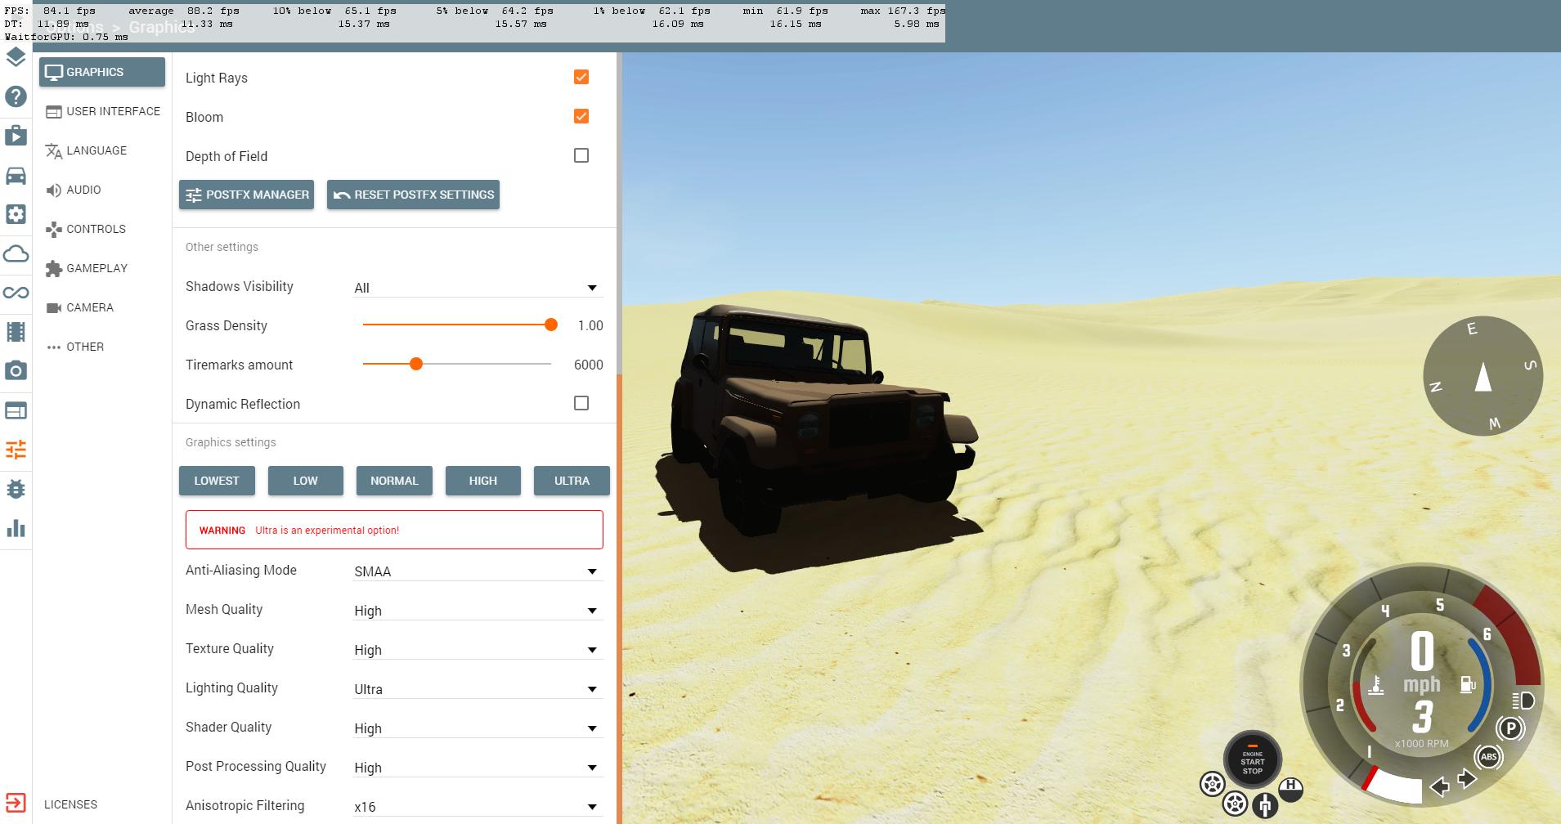Switch to the Language tab
1561x824 pixels.
[102, 150]
